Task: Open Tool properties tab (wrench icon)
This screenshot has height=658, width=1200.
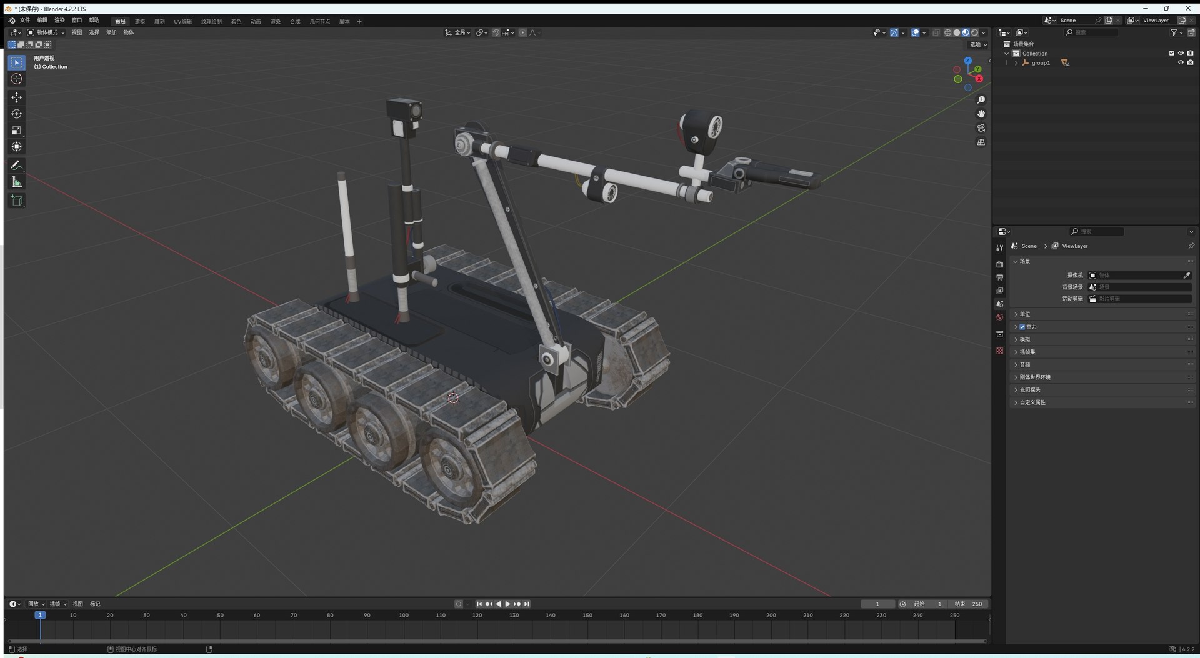Action: [1000, 247]
